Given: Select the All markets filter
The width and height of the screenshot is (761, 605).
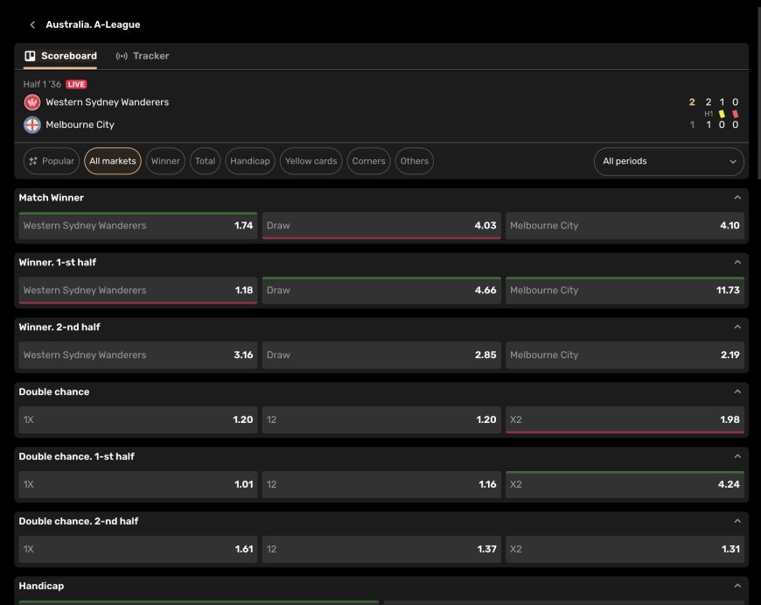Looking at the screenshot, I should pyautogui.click(x=113, y=161).
